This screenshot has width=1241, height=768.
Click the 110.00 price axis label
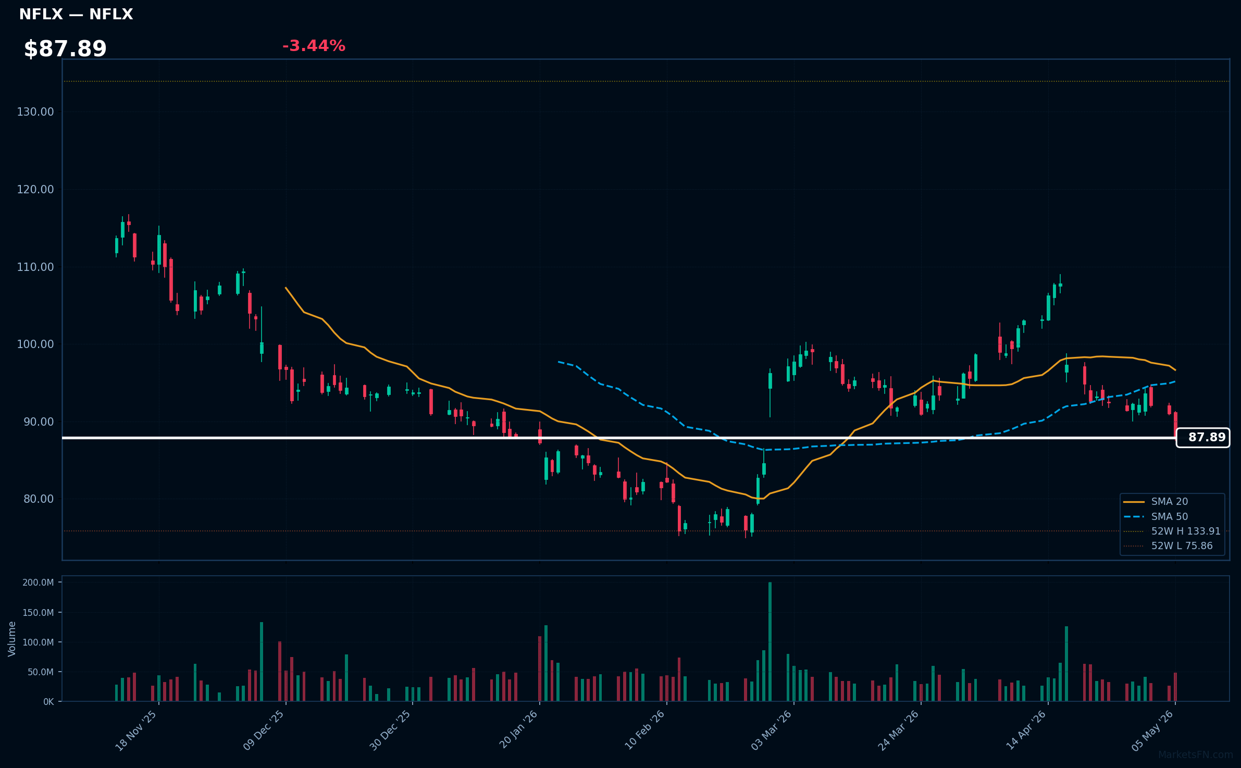pos(35,267)
